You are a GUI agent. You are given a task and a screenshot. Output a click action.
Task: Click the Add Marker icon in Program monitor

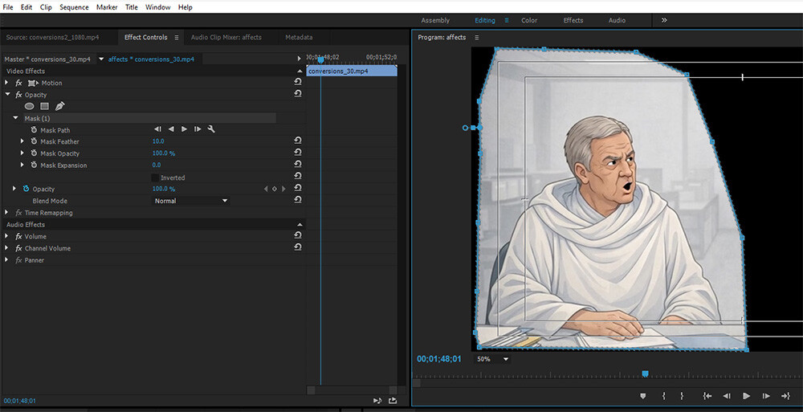pos(643,396)
